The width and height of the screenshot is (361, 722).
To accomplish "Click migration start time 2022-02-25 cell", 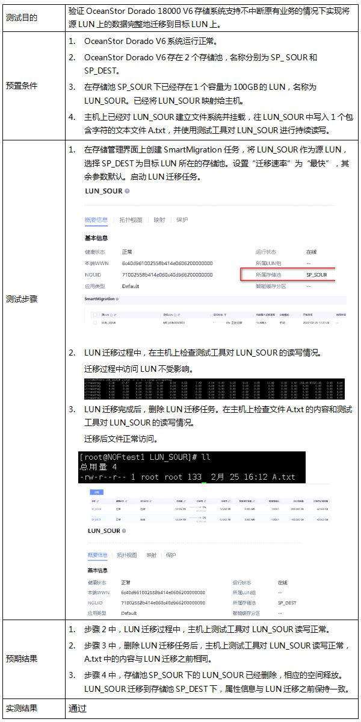I will (x=315, y=323).
